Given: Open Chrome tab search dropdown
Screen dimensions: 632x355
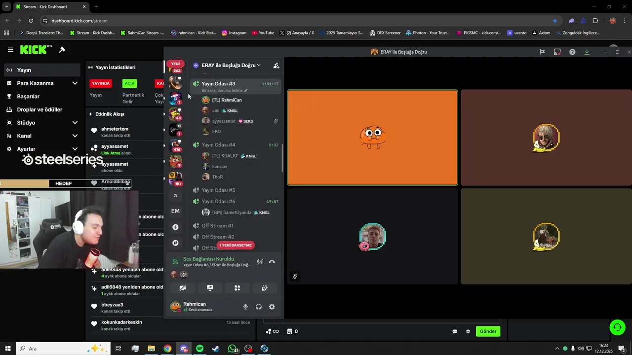Looking at the screenshot, I should (x=6, y=7).
